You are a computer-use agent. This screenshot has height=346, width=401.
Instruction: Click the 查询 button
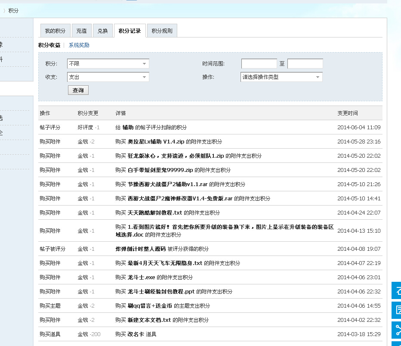point(78,90)
